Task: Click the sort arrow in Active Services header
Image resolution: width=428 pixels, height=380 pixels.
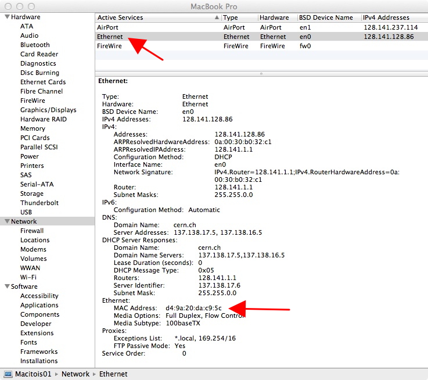Action: (x=217, y=17)
